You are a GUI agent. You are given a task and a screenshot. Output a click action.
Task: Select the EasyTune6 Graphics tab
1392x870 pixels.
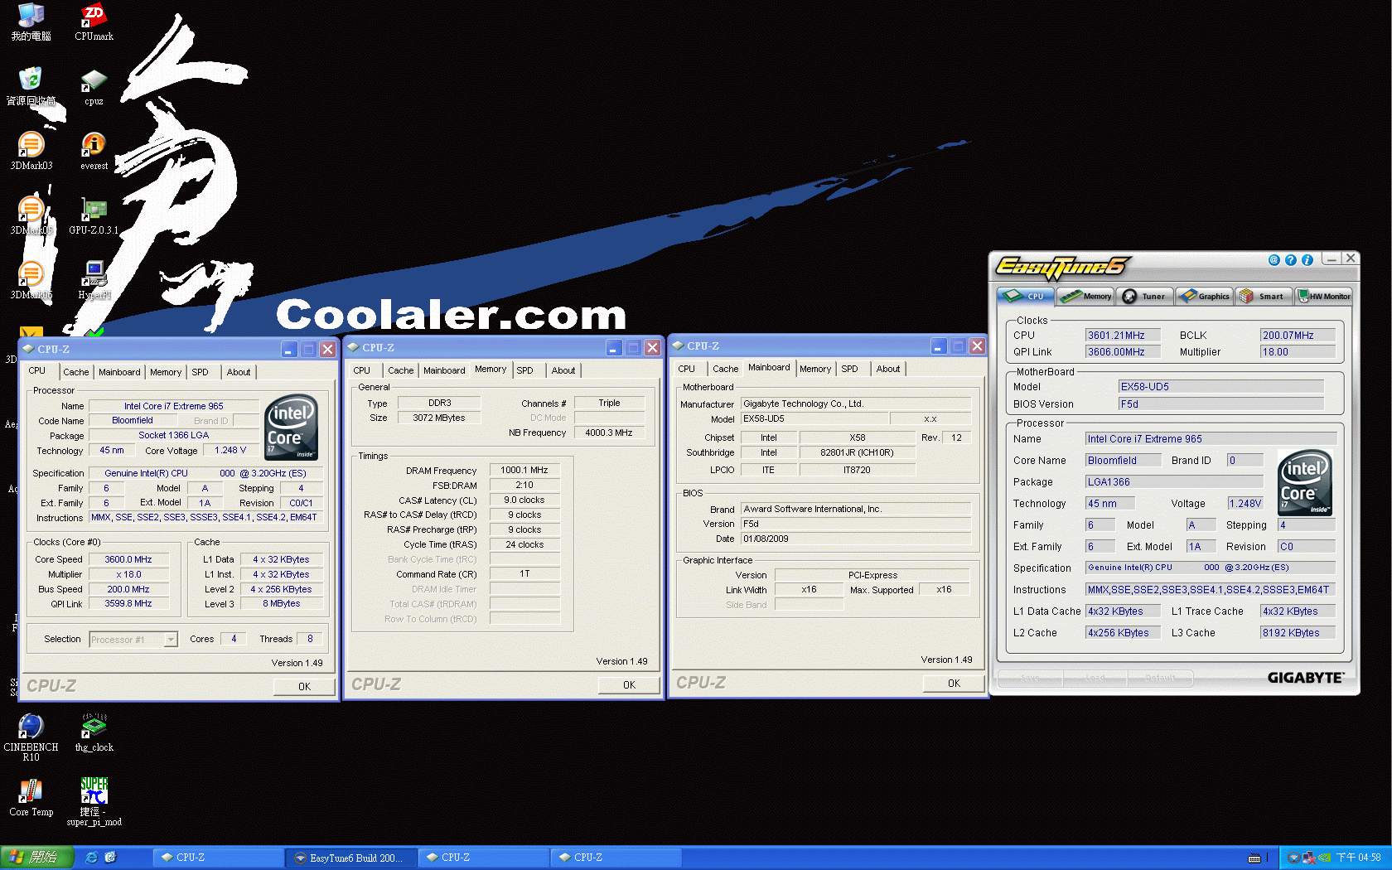[1205, 297]
